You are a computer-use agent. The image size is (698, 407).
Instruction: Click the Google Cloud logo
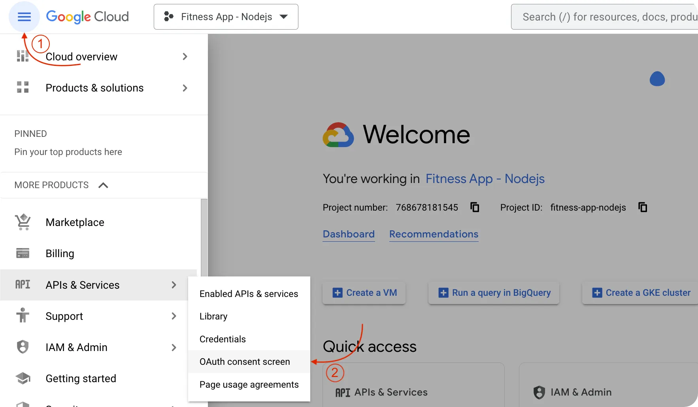(x=87, y=17)
